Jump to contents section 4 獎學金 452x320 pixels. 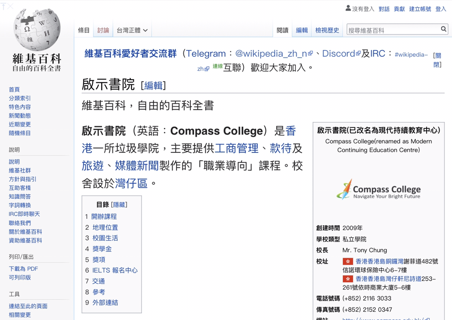102,249
